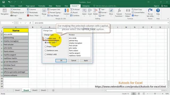Image resolution: width=170 pixels, height=95 pixels.
Task: Open the Content tool
Action: [66, 12]
